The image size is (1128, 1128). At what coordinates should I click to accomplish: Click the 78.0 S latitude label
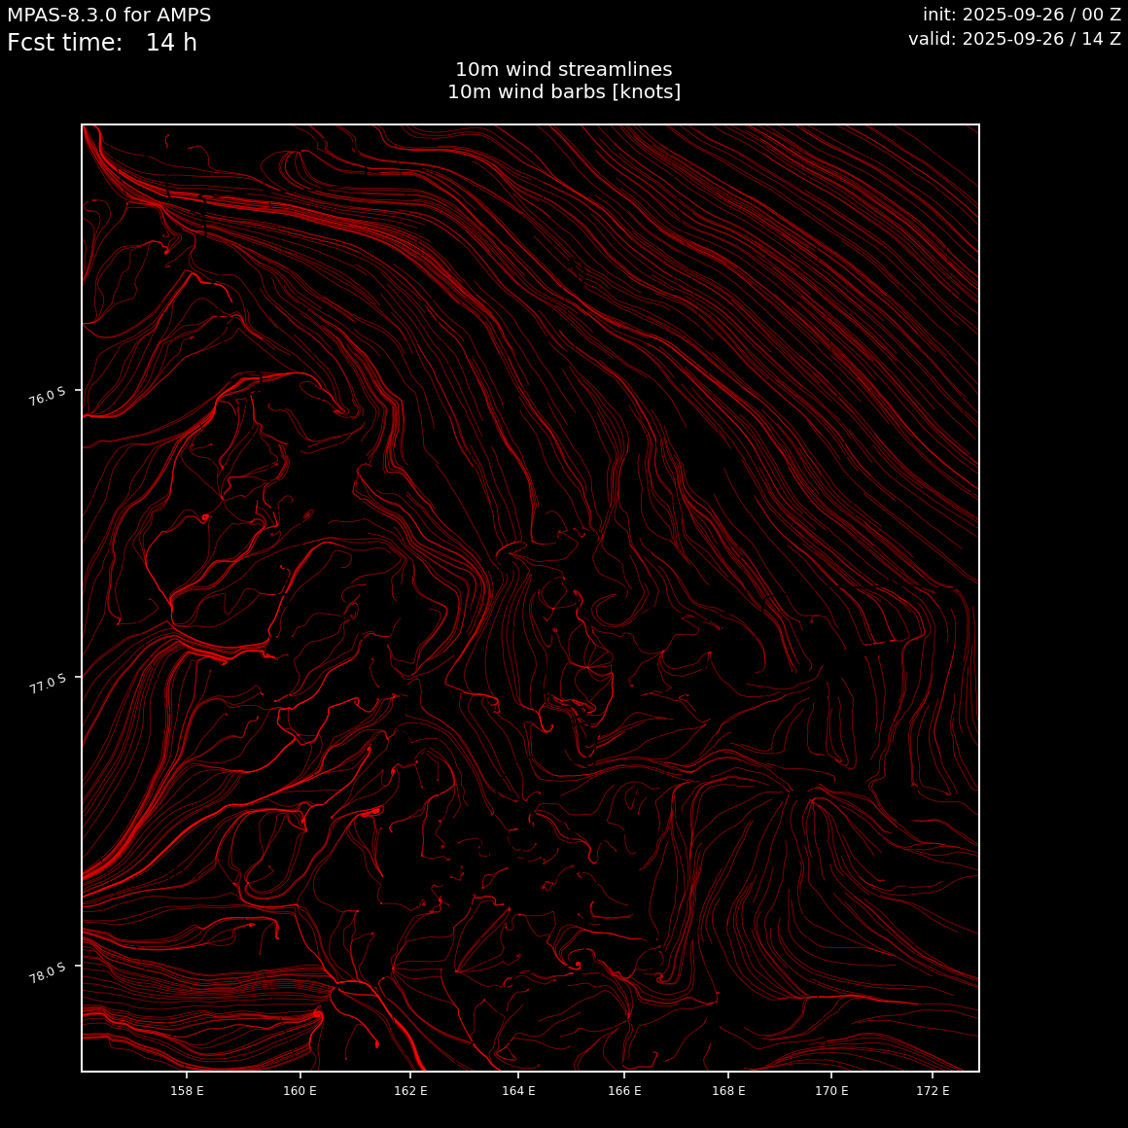[x=48, y=973]
